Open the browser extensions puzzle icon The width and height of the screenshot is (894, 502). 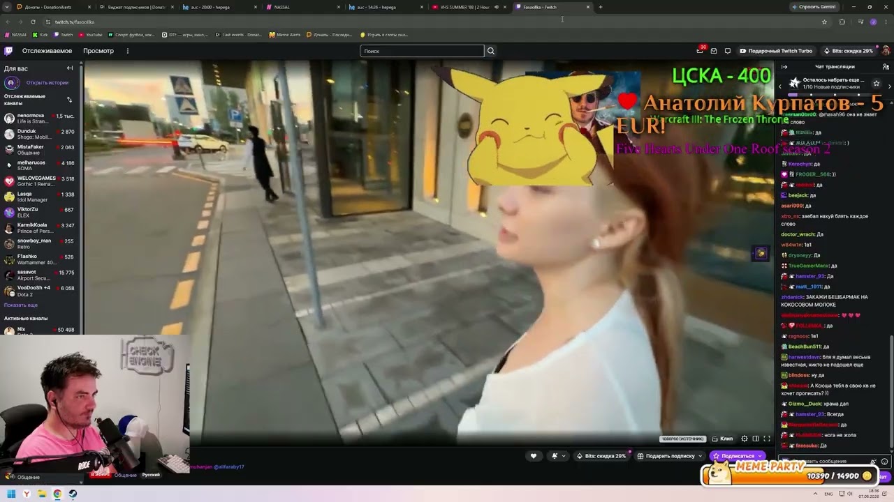(842, 22)
